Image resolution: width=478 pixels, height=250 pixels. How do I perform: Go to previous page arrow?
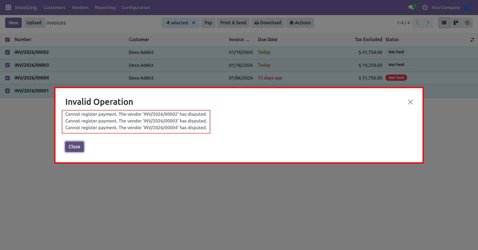point(417,23)
